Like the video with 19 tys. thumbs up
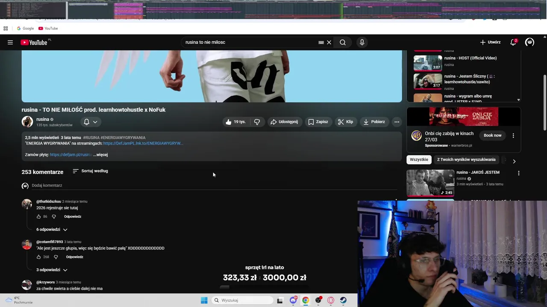Image resolution: width=547 pixels, height=307 pixels. tap(236, 122)
